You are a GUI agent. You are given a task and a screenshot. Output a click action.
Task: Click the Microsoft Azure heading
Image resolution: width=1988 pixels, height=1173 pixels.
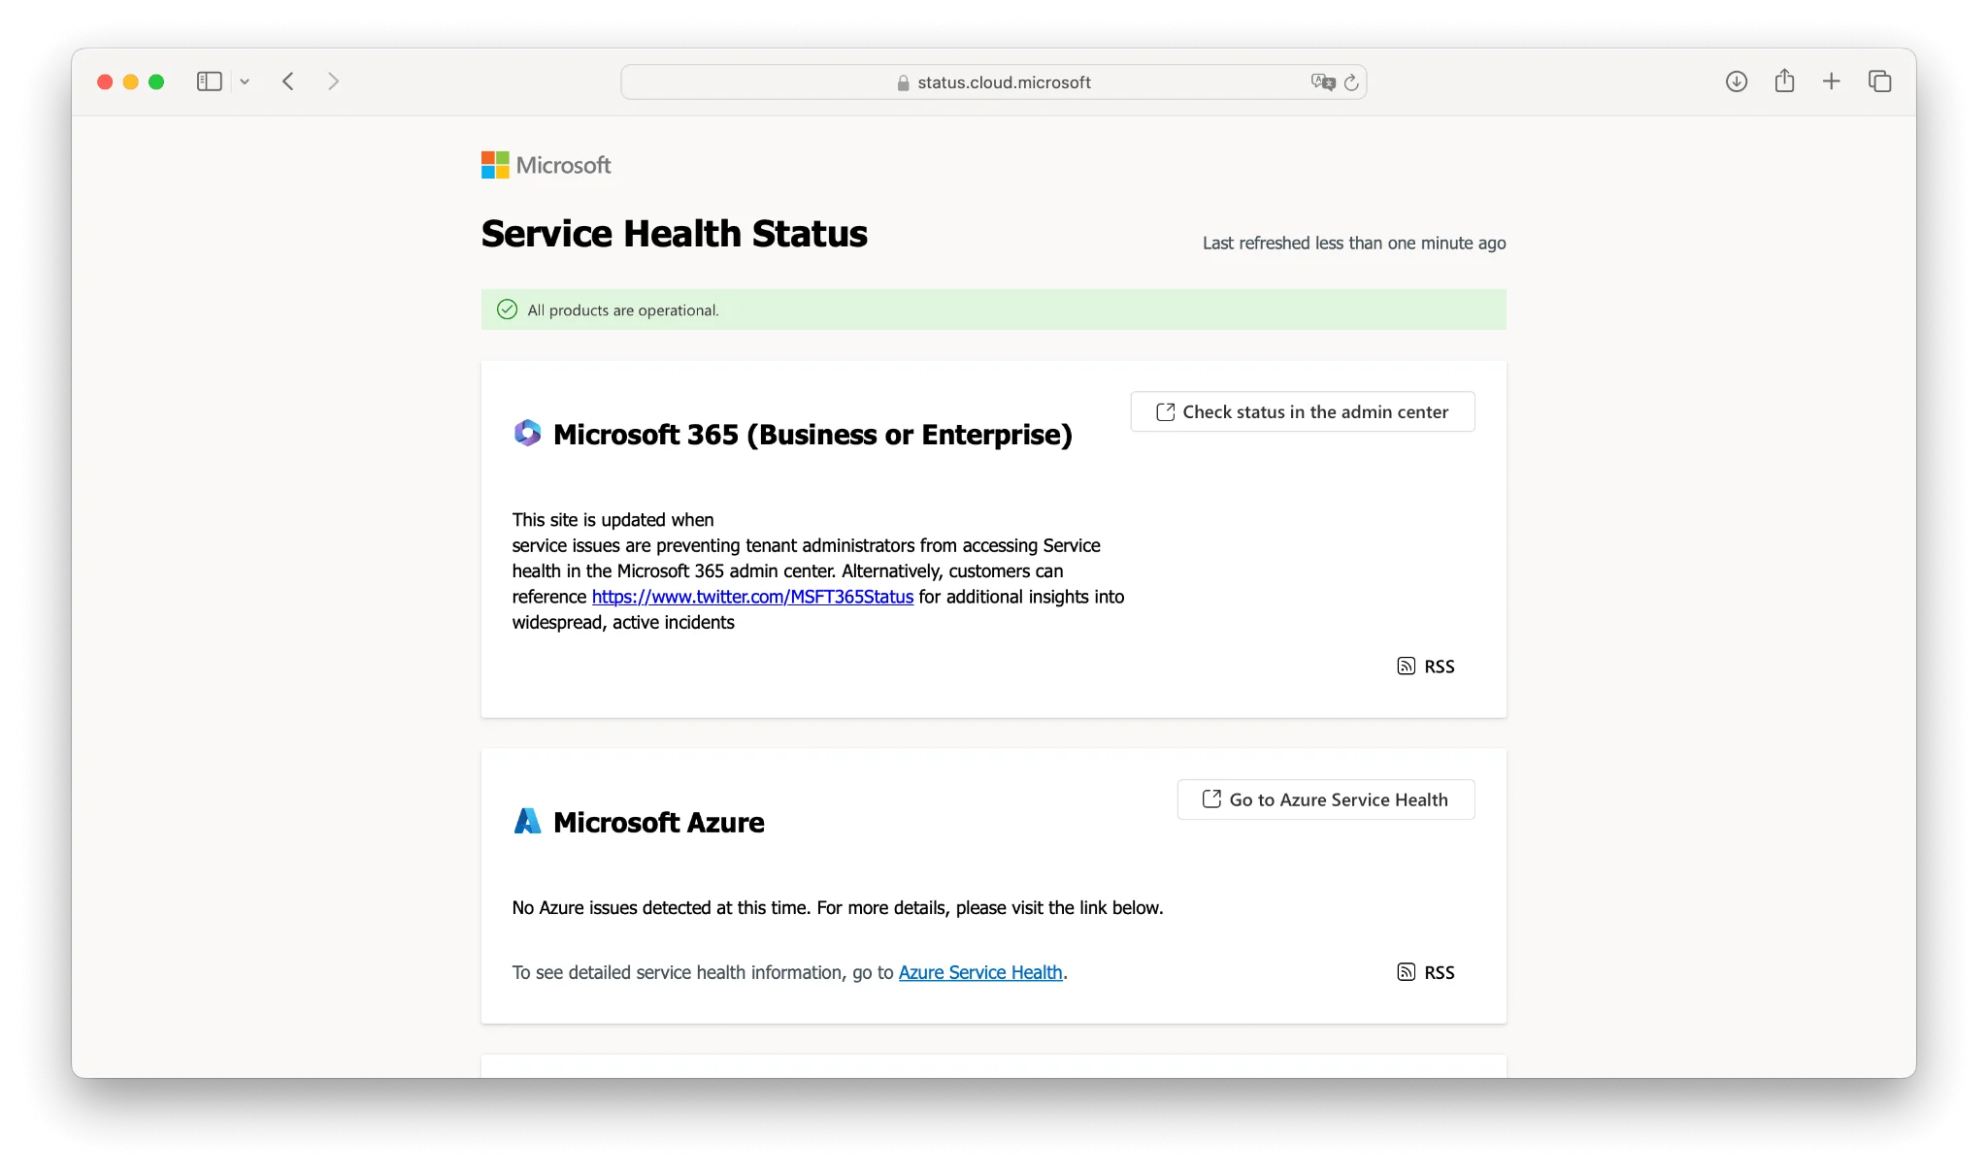point(659,823)
